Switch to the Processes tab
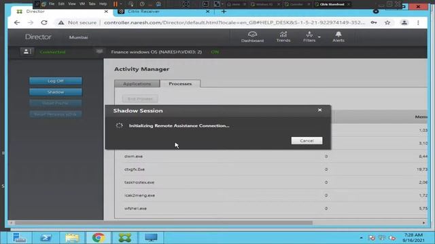Viewport: 435px width, 244px height. point(180,83)
